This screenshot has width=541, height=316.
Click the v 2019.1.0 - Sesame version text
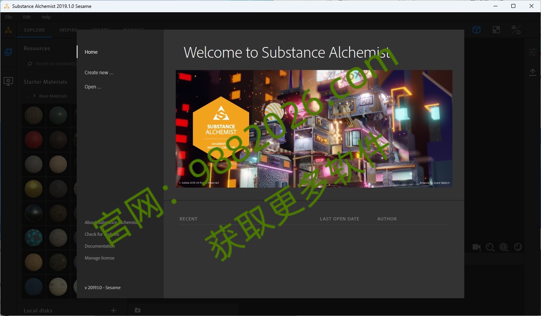pos(102,288)
